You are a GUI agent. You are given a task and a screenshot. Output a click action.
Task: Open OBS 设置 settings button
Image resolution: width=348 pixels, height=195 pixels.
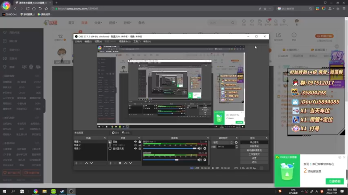tap(254, 158)
